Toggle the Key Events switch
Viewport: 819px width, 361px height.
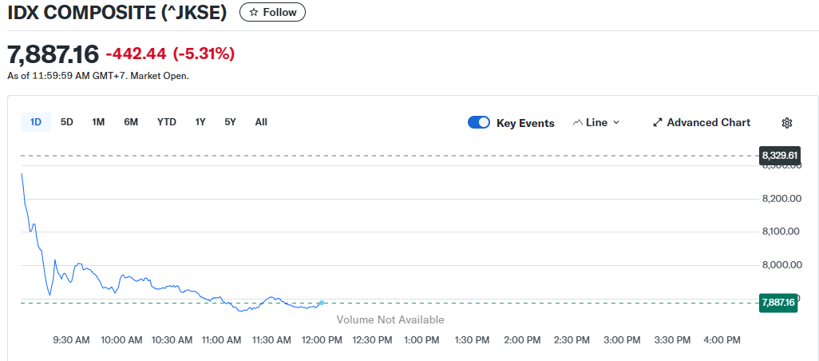click(479, 122)
